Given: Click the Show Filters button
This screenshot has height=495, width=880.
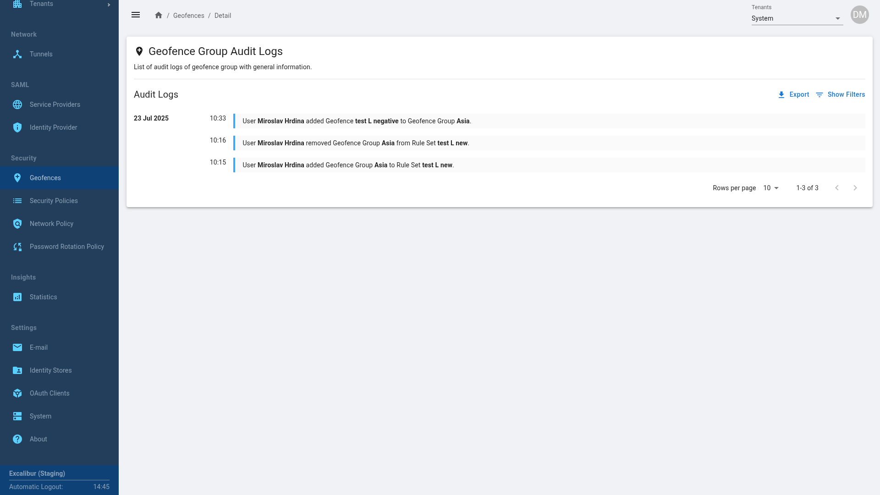Looking at the screenshot, I should pyautogui.click(x=840, y=94).
